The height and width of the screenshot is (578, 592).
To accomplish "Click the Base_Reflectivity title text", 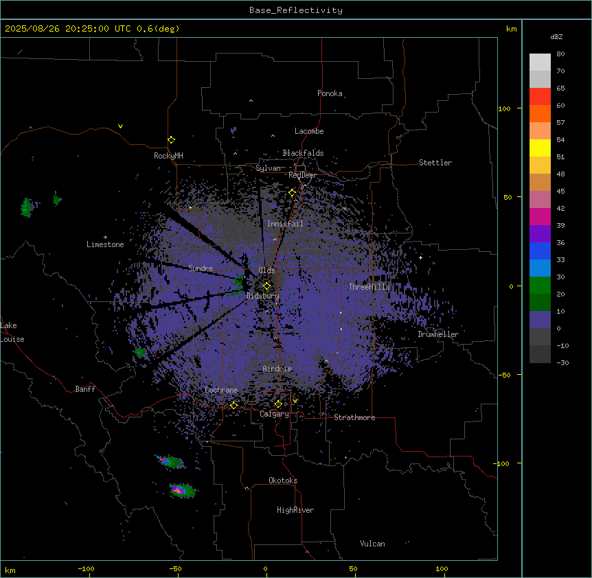I will [x=295, y=10].
